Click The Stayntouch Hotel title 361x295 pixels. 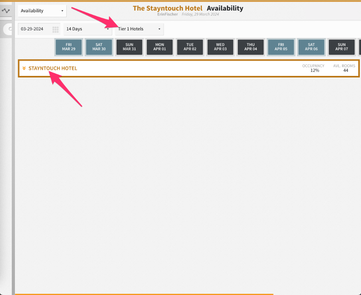tap(168, 8)
